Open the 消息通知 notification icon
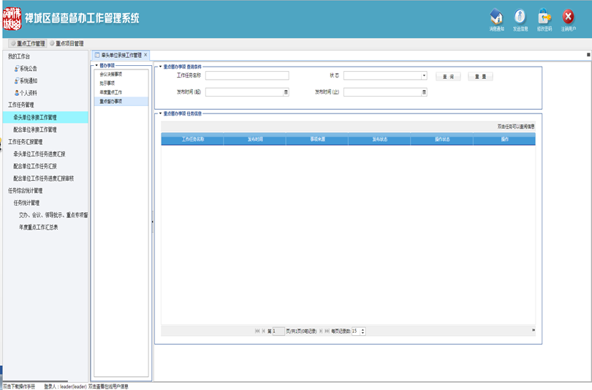This screenshot has width=592, height=390. (x=496, y=18)
